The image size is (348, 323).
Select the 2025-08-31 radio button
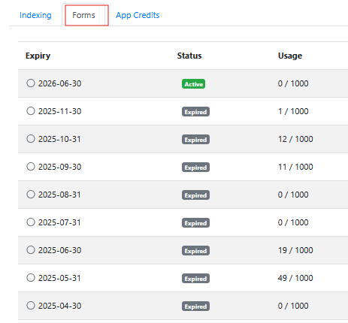pyautogui.click(x=31, y=194)
